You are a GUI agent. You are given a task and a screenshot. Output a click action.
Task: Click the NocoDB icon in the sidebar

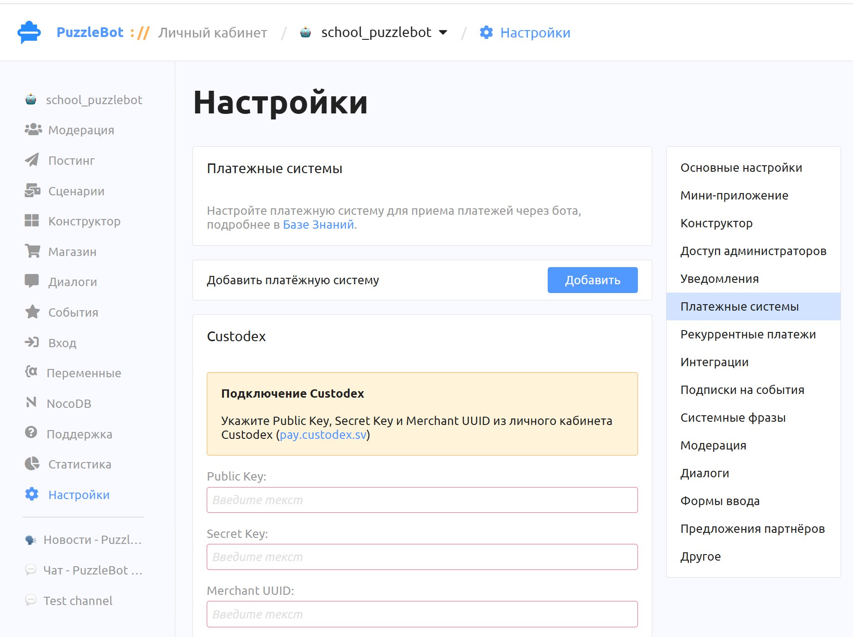[x=31, y=403]
